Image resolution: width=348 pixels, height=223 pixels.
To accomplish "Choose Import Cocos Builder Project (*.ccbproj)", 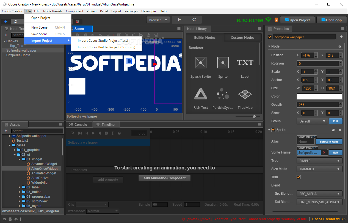I will (x=107, y=47).
